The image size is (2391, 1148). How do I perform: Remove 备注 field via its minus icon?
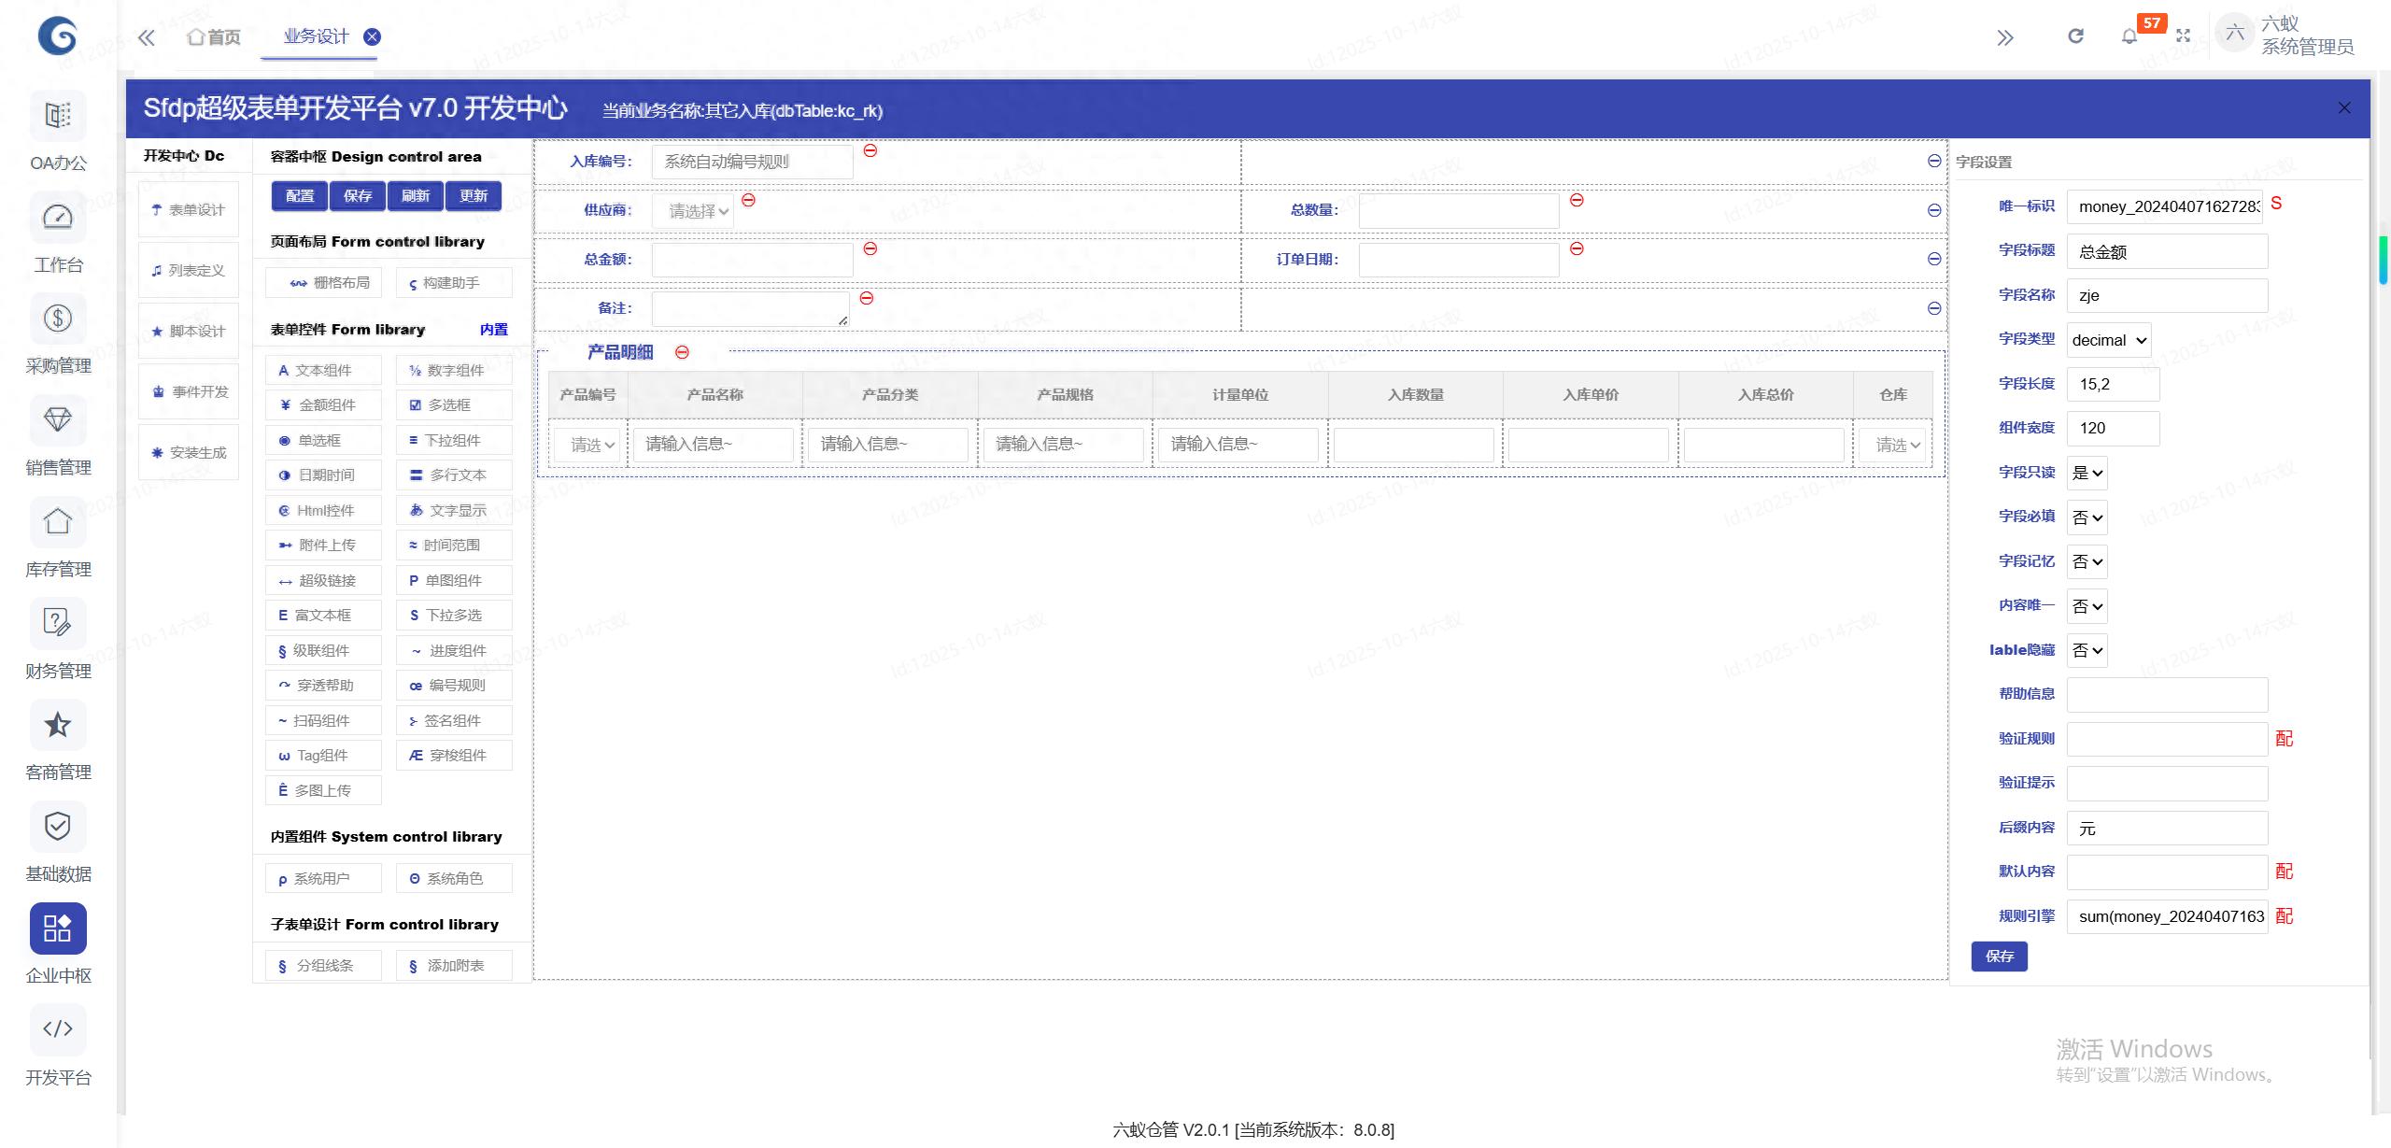[x=867, y=299]
